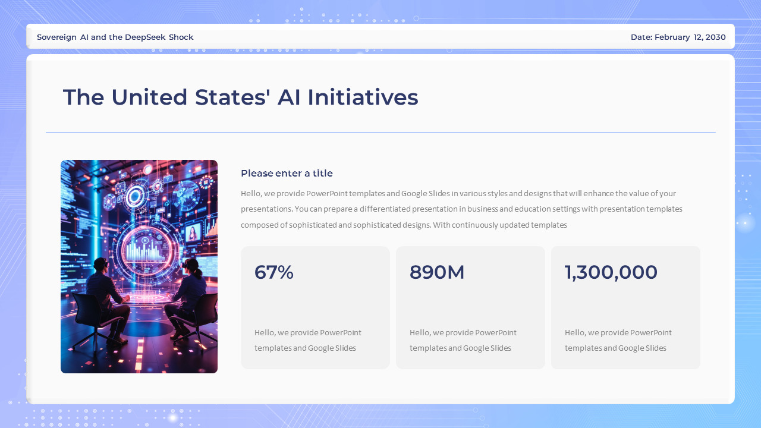761x428 pixels.
Task: Click the 67% statistic figure
Action: click(x=273, y=272)
